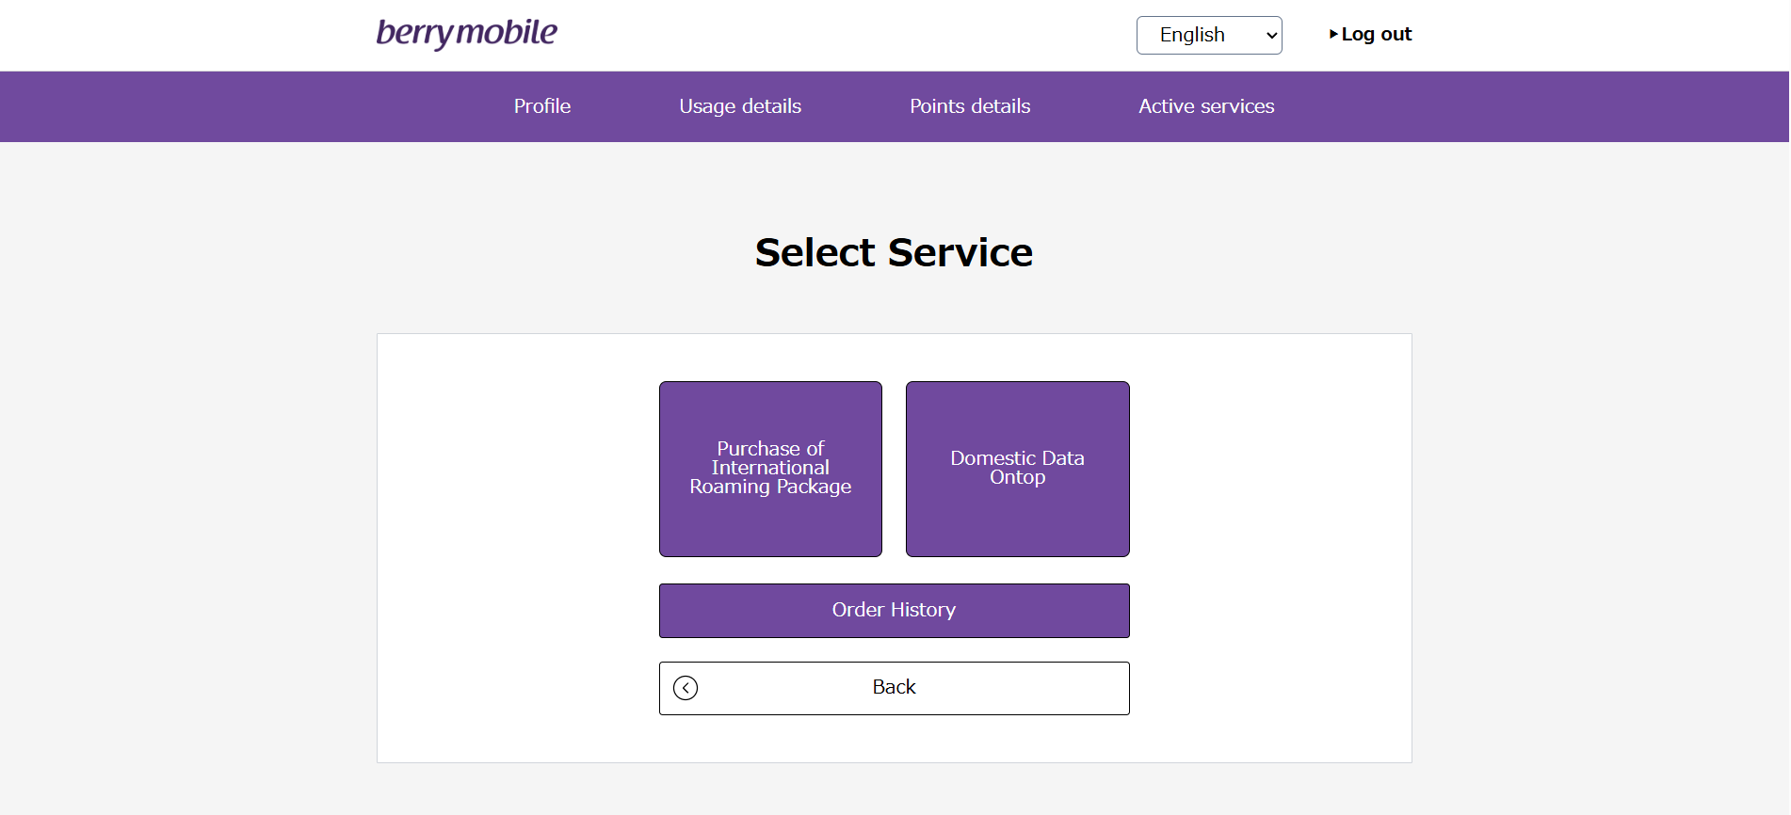
Task: Open the English language dropdown
Action: point(1209,35)
